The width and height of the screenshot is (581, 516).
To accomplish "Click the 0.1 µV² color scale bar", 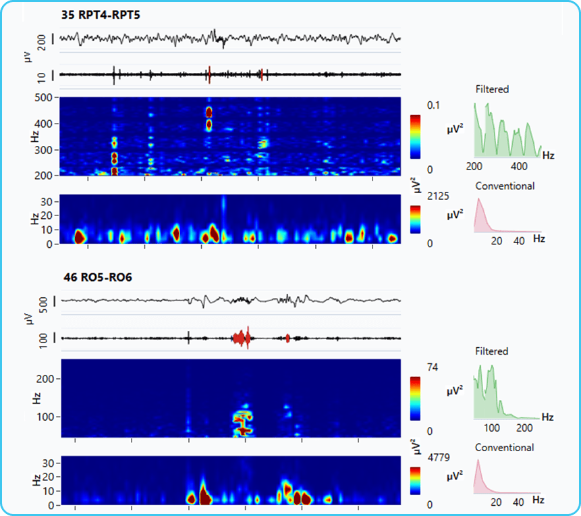I will point(416,137).
